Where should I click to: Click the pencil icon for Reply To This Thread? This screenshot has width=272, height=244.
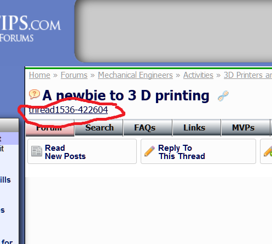coord(149,151)
